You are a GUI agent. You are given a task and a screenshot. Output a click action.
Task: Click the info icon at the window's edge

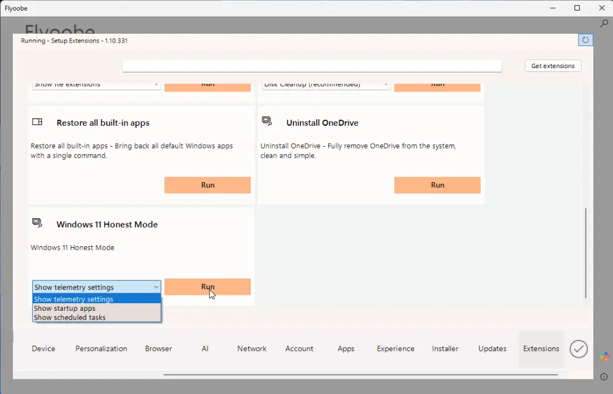click(604, 377)
